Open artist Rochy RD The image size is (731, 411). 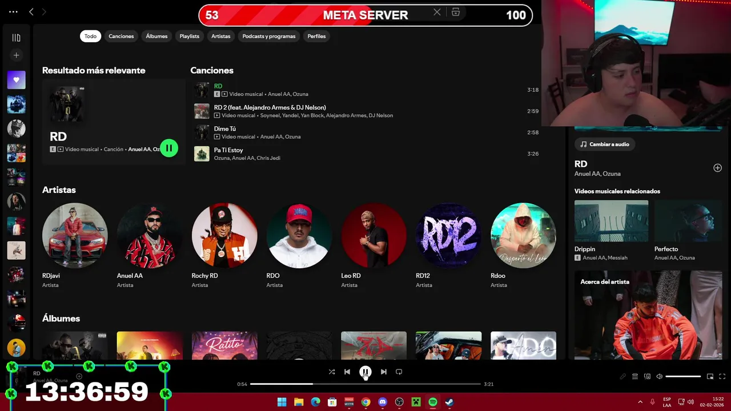224,245
